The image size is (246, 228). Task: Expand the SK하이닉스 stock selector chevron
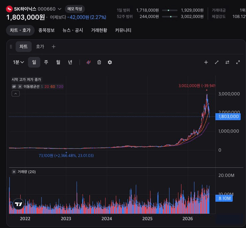tap(60, 9)
